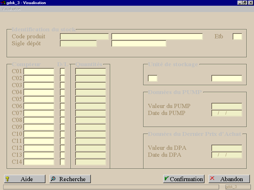Click the green checkmark Confirmation icon

(166, 178)
